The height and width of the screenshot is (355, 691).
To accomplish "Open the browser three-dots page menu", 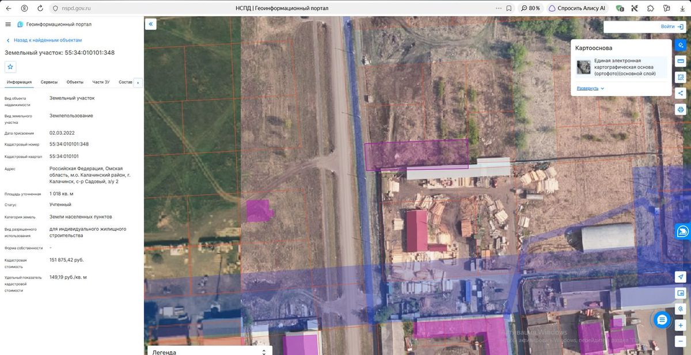I will tap(499, 9).
